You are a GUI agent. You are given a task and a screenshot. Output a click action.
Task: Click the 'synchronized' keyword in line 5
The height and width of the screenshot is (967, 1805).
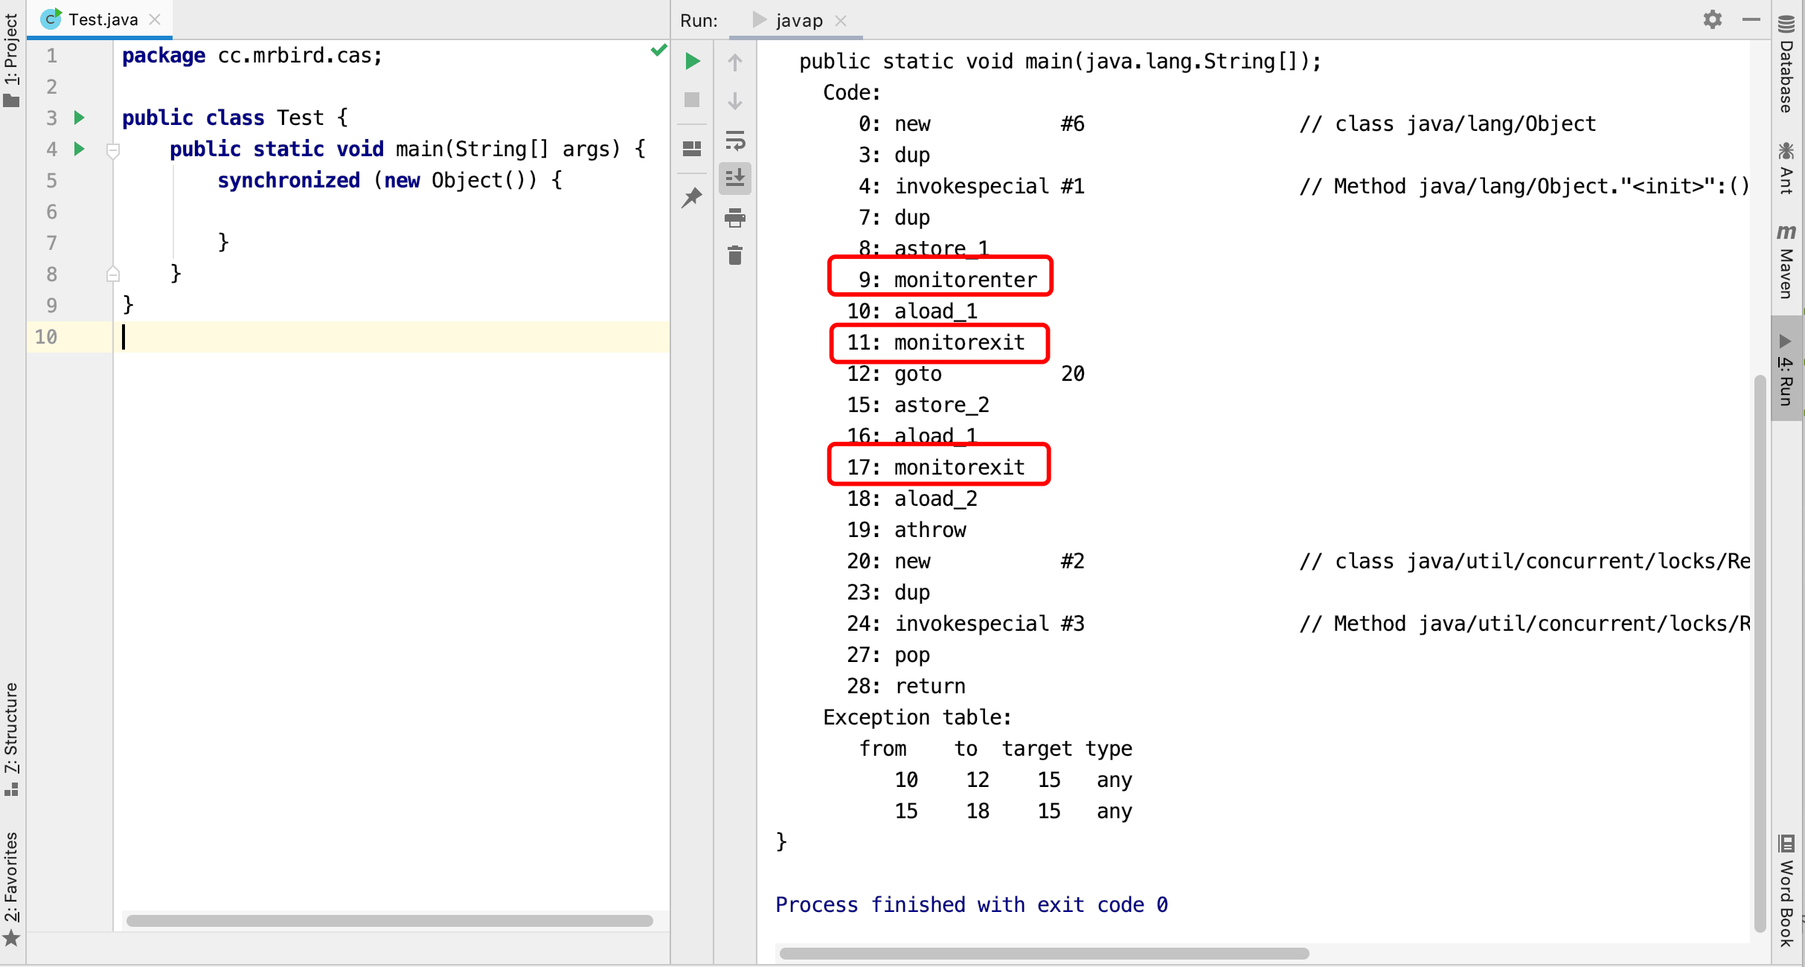pyautogui.click(x=289, y=180)
